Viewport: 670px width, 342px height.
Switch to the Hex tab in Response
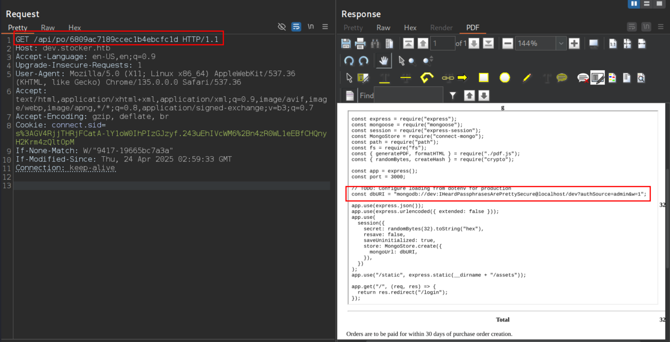[410, 28]
